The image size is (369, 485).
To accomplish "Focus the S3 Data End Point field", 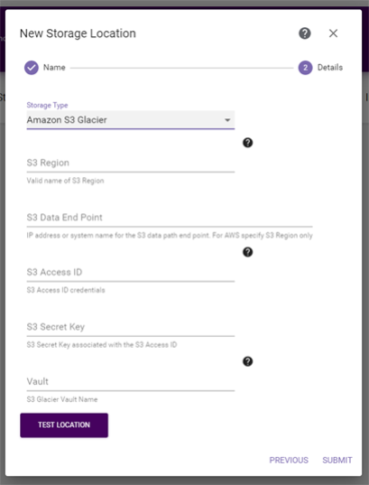I will 170,218.
